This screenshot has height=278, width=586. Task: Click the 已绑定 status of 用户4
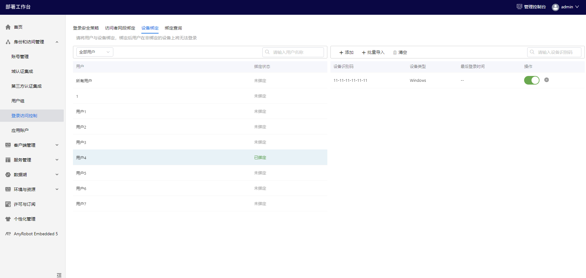pos(260,157)
